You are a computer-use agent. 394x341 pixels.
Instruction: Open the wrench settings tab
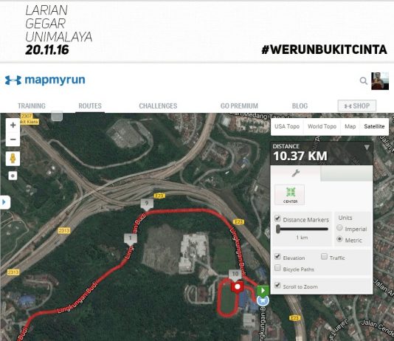pos(295,173)
